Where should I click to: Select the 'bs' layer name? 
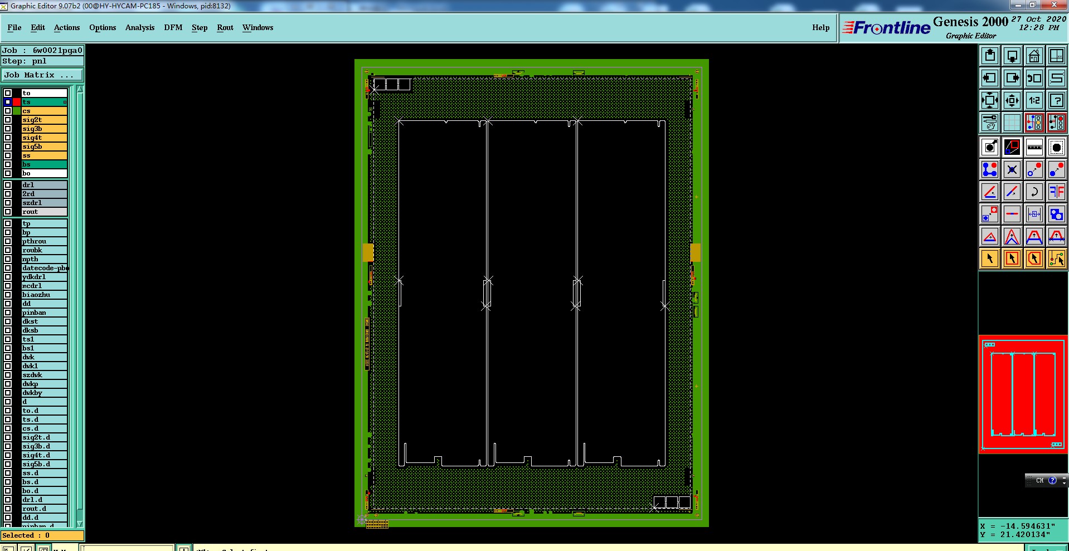pos(44,164)
